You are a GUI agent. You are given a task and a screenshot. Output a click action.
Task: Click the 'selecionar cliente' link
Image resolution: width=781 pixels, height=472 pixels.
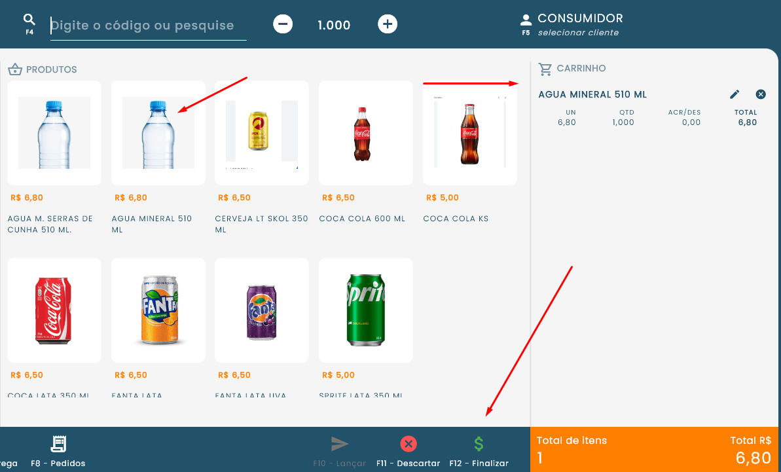(x=577, y=33)
